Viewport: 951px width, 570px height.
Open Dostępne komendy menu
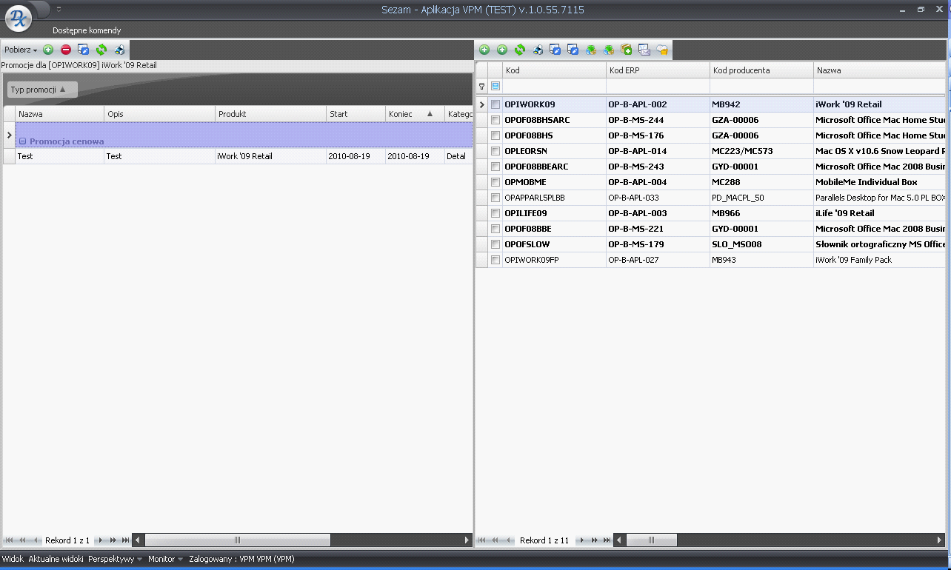[x=87, y=30]
